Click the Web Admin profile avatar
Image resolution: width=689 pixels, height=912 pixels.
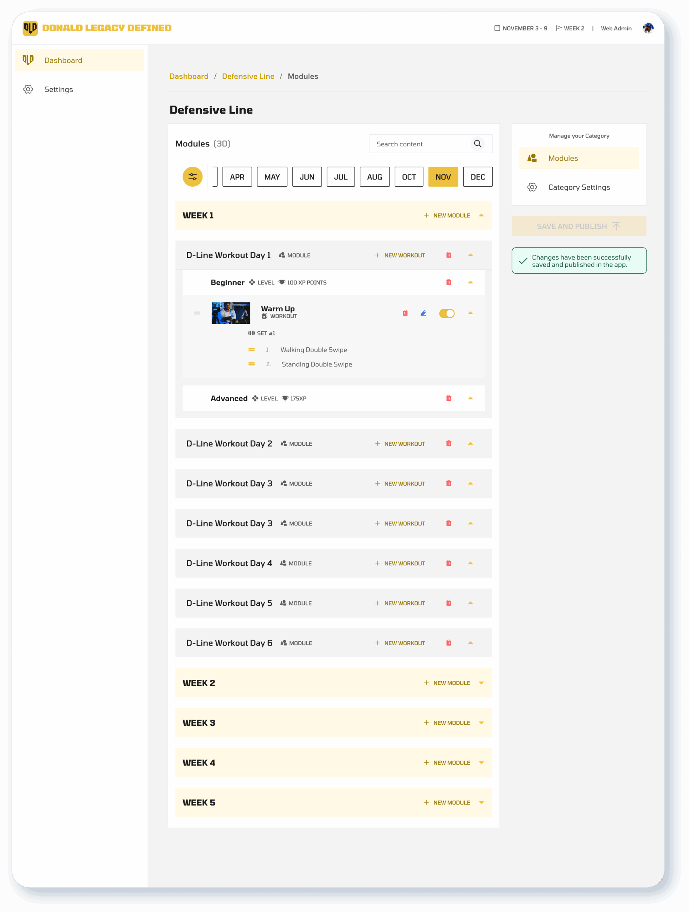pyautogui.click(x=648, y=28)
